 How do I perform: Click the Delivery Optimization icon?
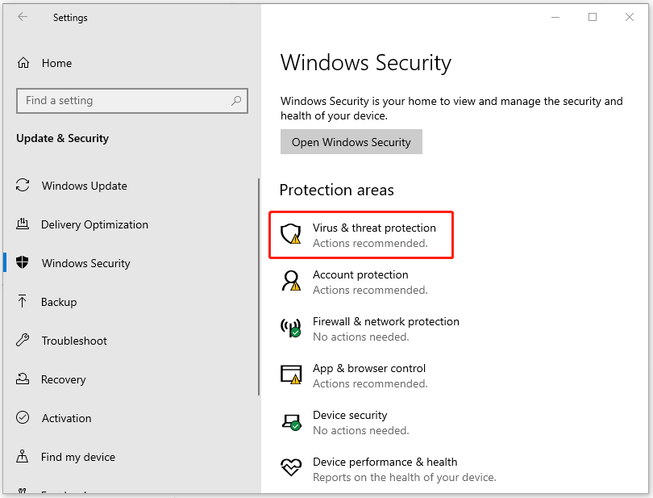point(23,224)
